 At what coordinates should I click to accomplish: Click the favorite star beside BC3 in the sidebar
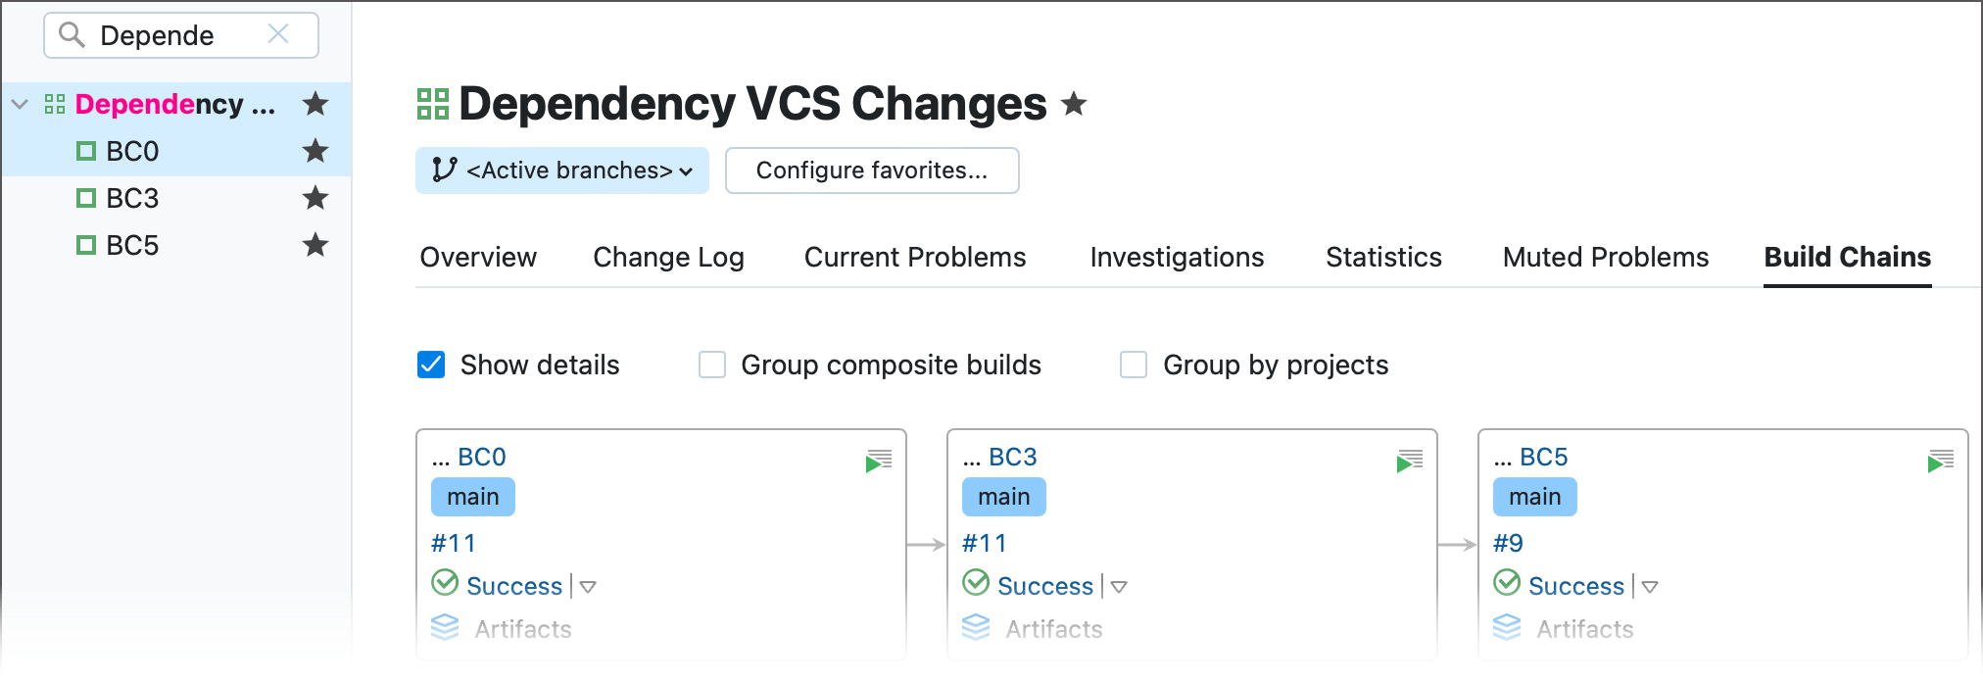[314, 198]
